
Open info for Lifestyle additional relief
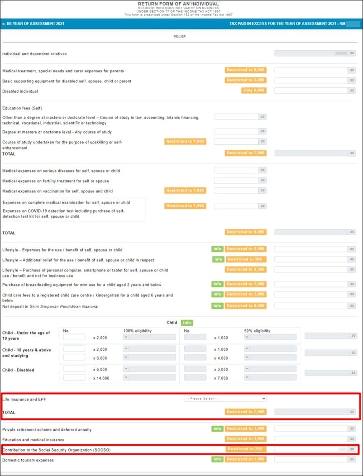pos(218,259)
